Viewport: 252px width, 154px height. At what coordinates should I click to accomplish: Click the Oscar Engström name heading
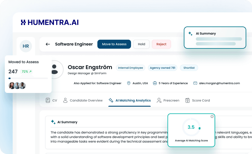90,67
